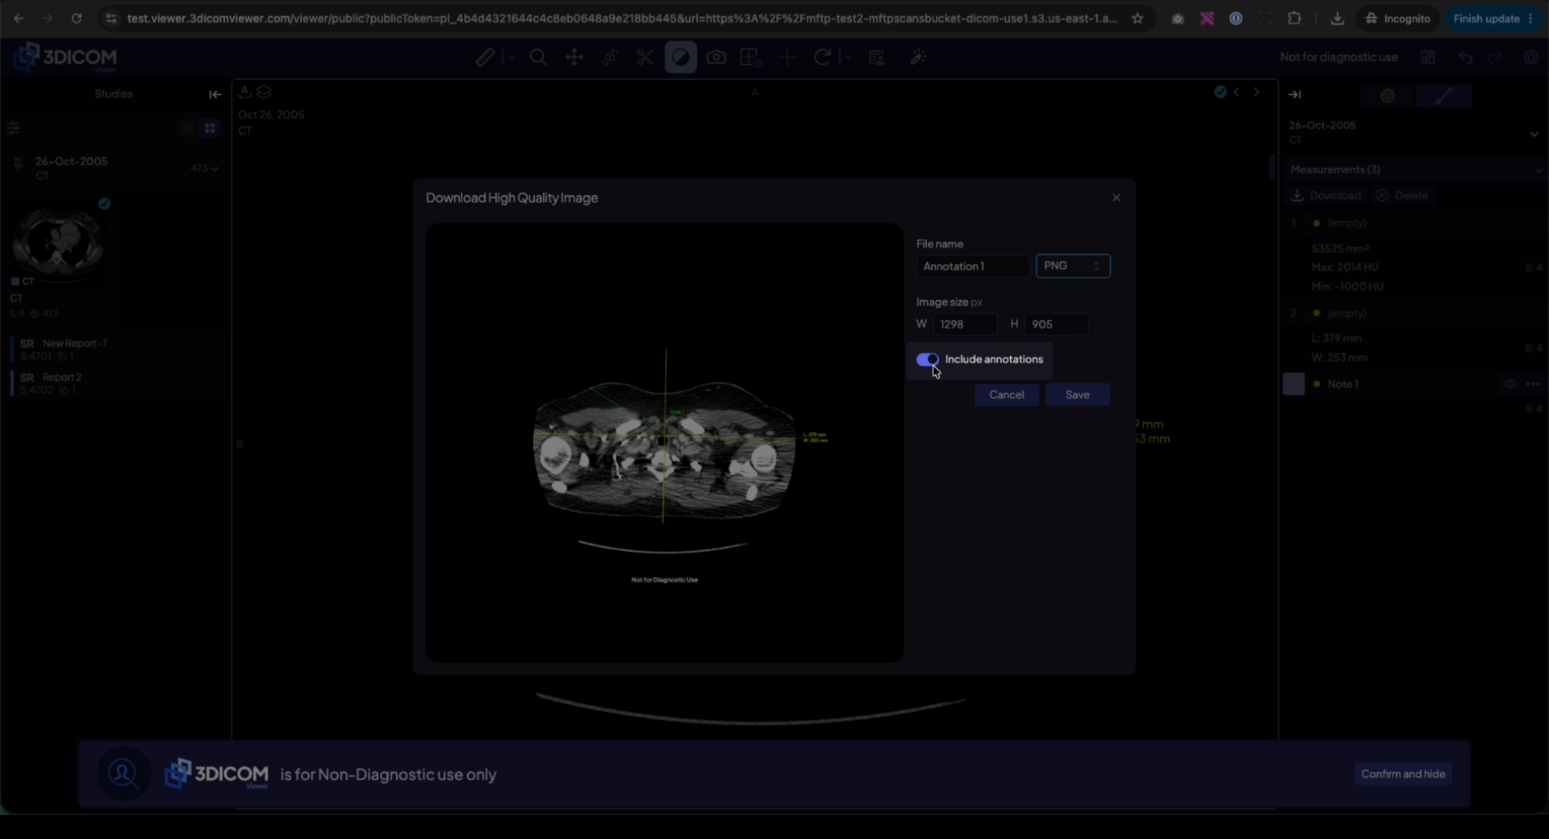1549x839 pixels.
Task: Open the PNG file format dropdown
Action: coord(1073,266)
